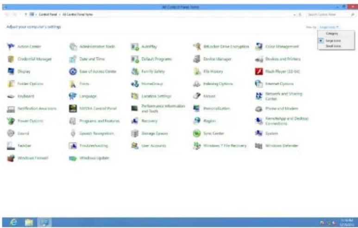Open File Explorer from the taskbar
358x228 pixels.
[x=29, y=222]
